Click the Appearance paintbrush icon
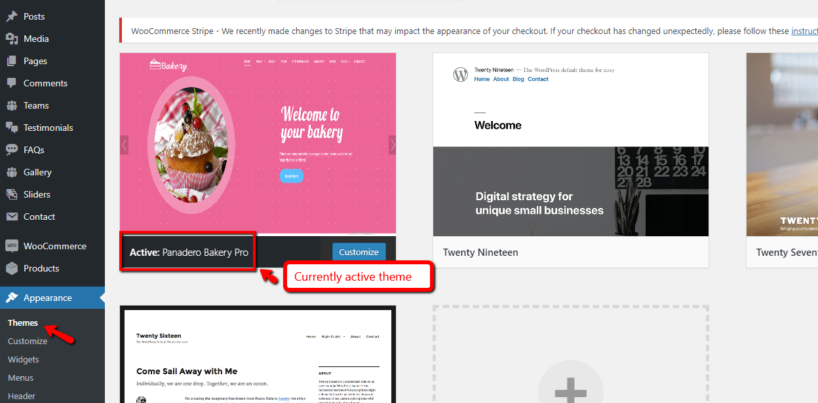Viewport: 818px width, 403px height. [12, 298]
